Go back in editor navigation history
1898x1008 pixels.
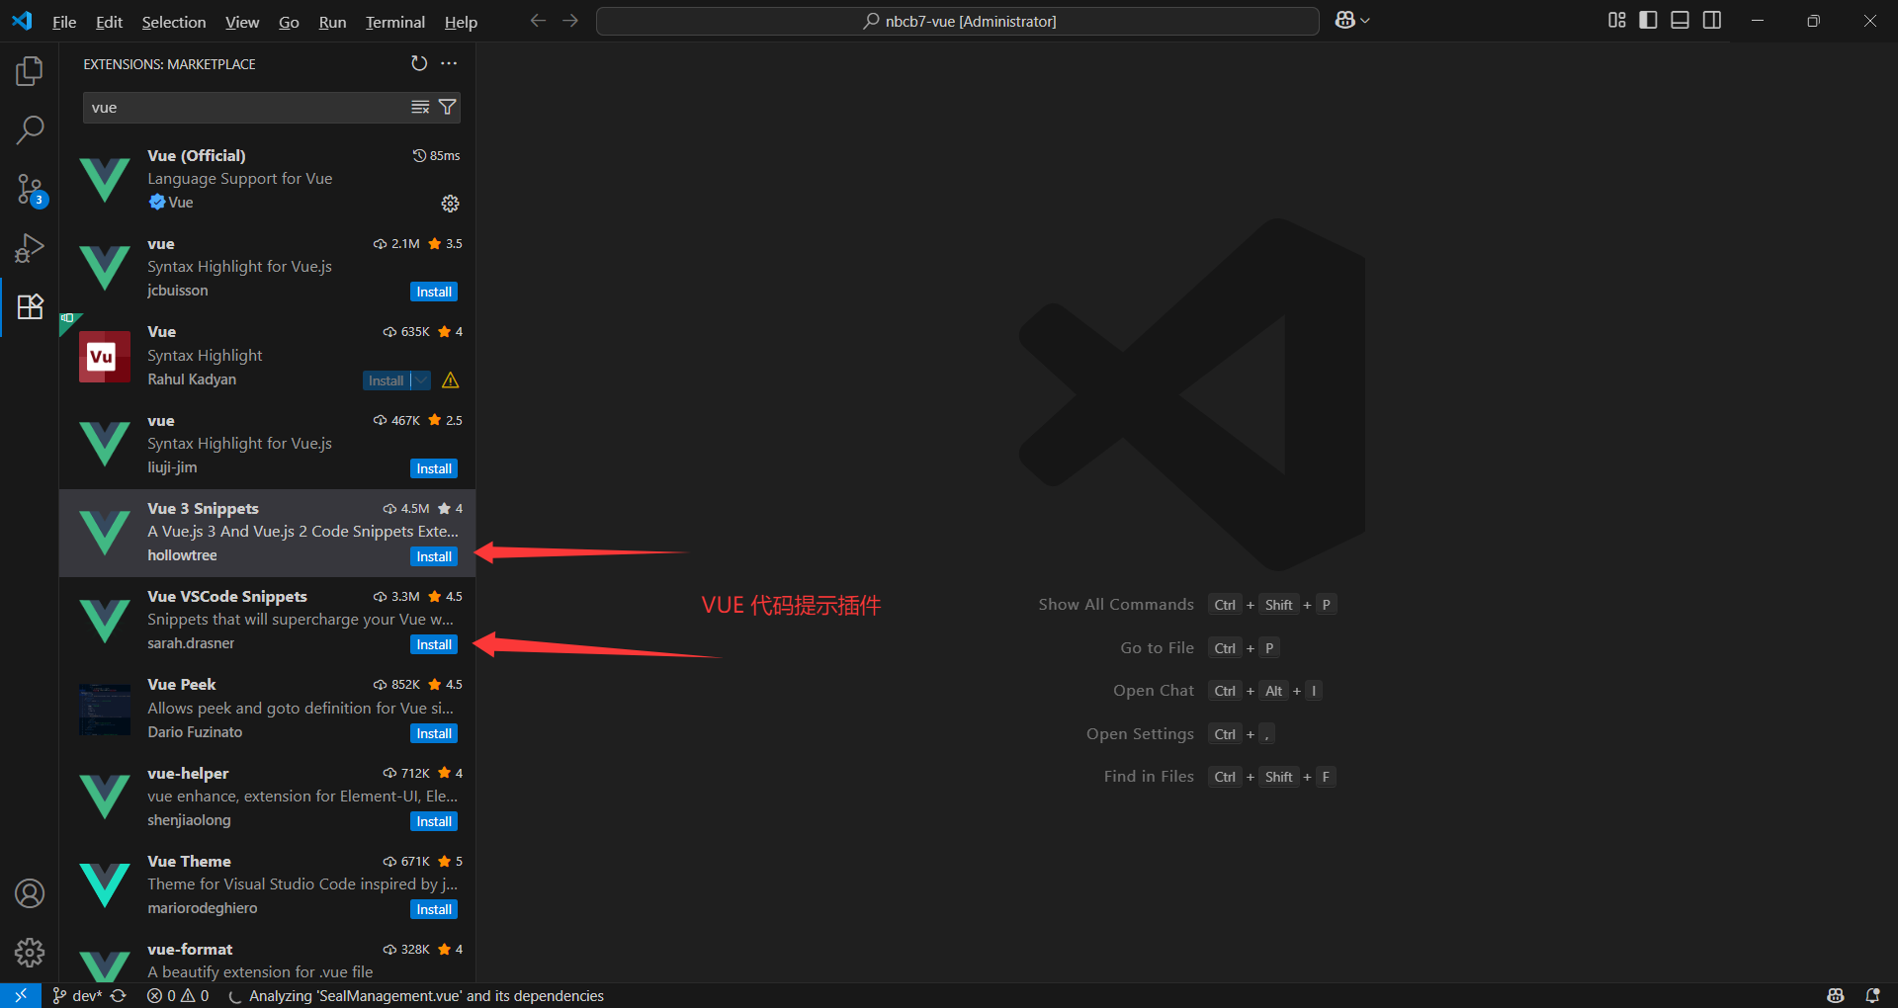[538, 21]
